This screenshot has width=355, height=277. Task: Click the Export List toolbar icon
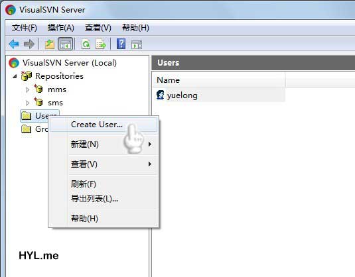pos(101,44)
